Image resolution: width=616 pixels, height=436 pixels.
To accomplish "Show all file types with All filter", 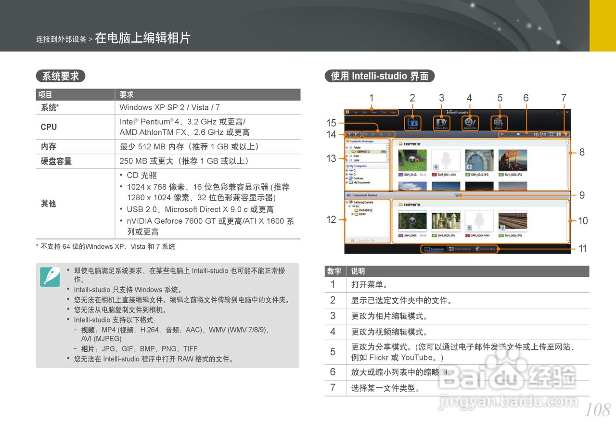I will click(544, 134).
